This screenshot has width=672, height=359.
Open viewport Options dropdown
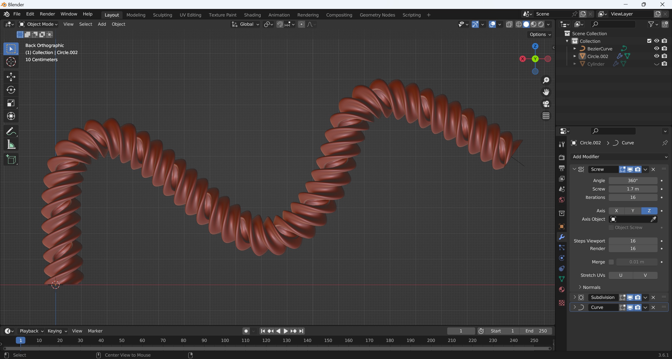[540, 34]
